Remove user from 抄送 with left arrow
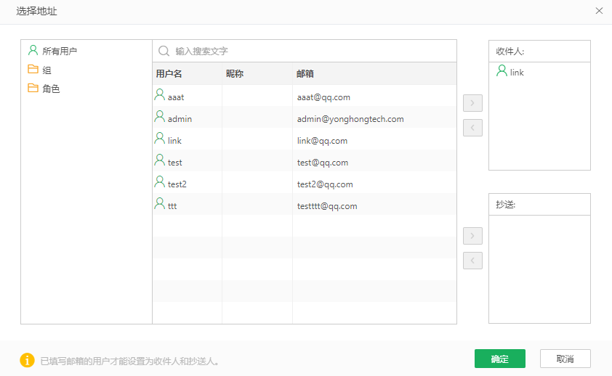 pos(472,261)
